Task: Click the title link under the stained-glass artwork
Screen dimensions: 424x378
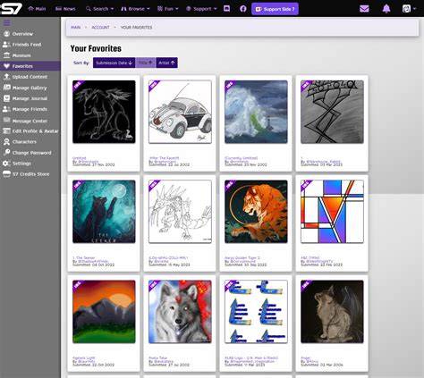Action: coord(310,257)
